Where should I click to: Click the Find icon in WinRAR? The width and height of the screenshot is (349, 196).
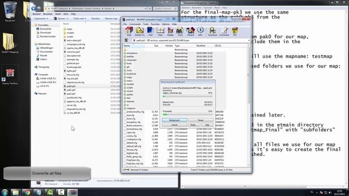point(180,32)
